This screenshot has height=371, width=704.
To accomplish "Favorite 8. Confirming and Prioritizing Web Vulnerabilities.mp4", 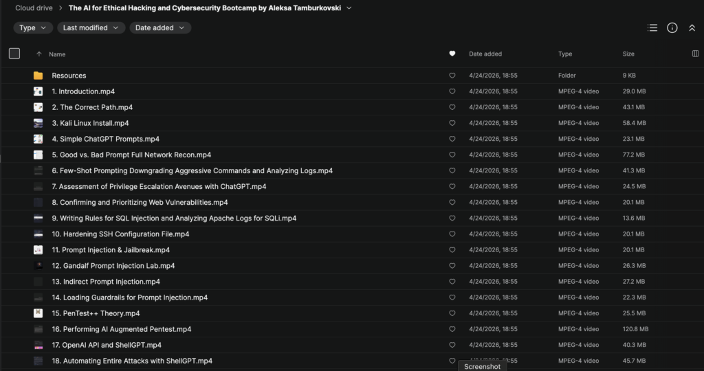I will [x=452, y=202].
